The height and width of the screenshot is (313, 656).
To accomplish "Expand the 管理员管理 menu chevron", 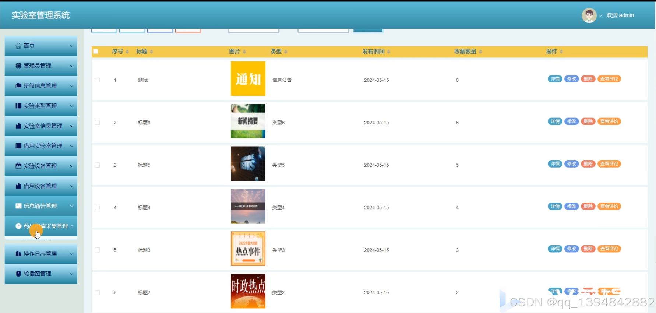I will tap(72, 66).
